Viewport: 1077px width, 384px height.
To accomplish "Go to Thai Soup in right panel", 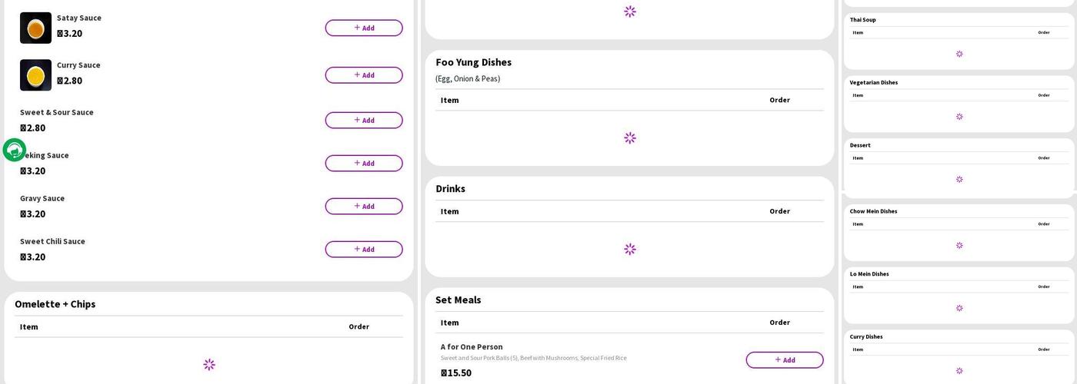I will pos(862,20).
